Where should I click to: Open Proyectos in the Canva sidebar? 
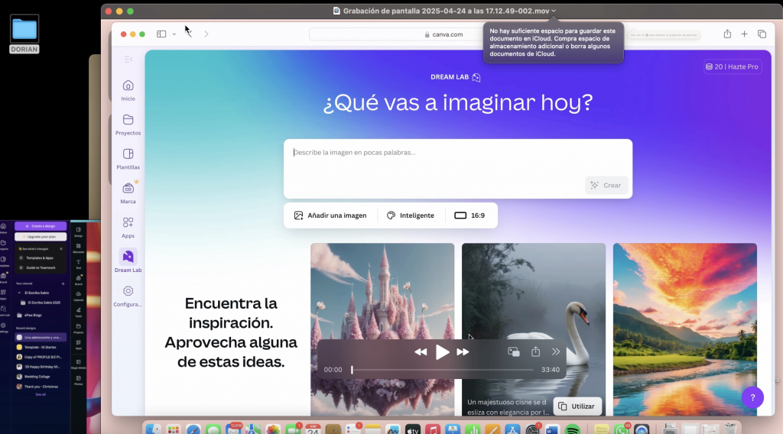tap(128, 124)
